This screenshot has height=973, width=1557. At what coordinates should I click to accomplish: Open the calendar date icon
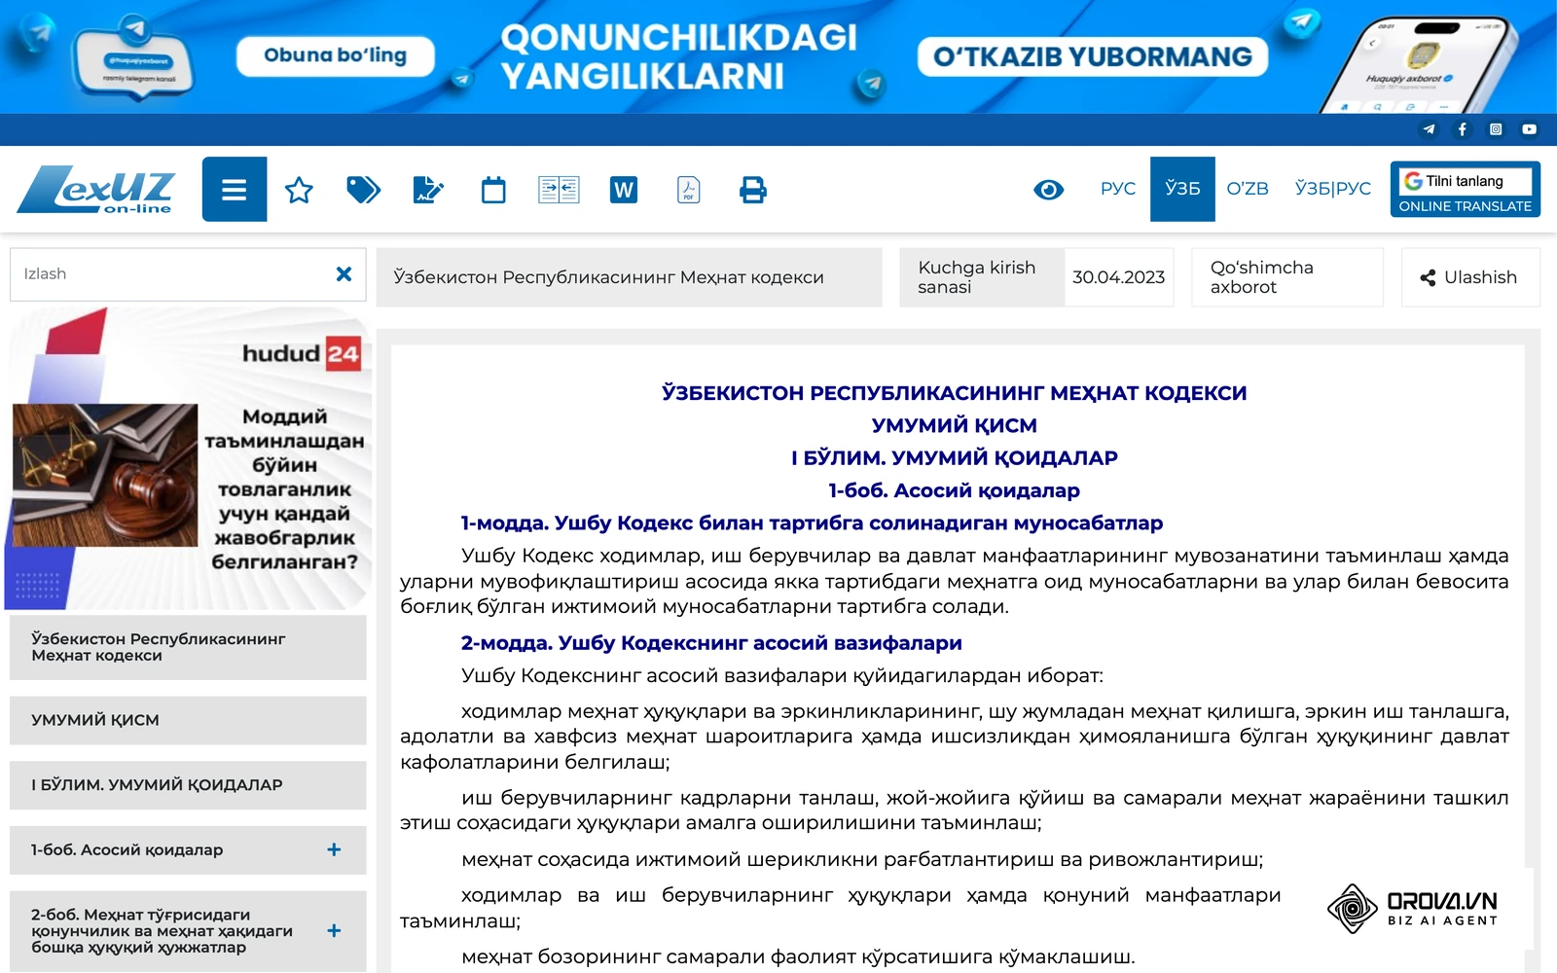tap(493, 190)
